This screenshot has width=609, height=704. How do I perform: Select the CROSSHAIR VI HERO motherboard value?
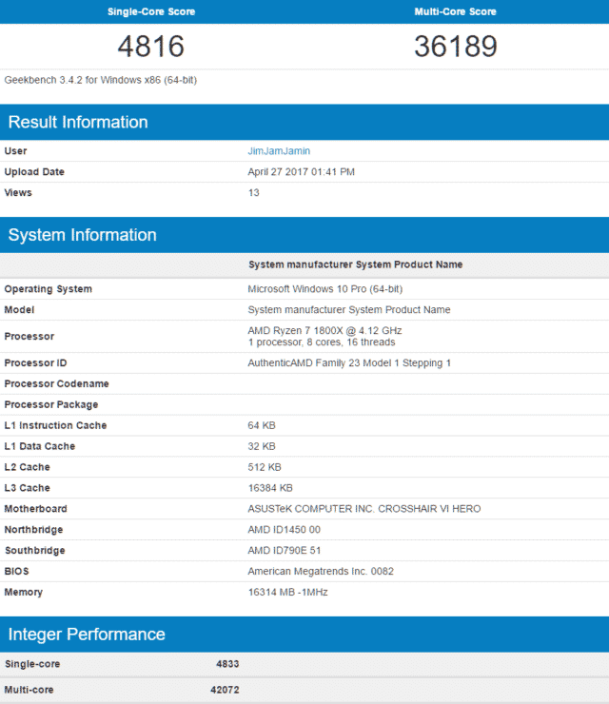(x=364, y=509)
